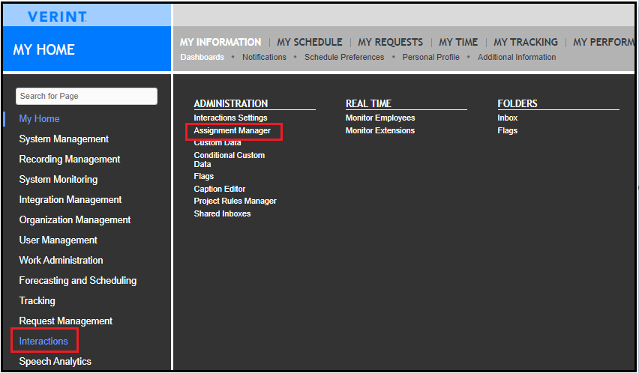Open Shared Inboxes link
The image size is (639, 373).
click(222, 214)
